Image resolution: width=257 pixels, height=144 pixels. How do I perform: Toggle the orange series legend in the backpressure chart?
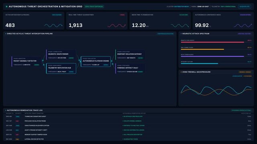coord(247,76)
